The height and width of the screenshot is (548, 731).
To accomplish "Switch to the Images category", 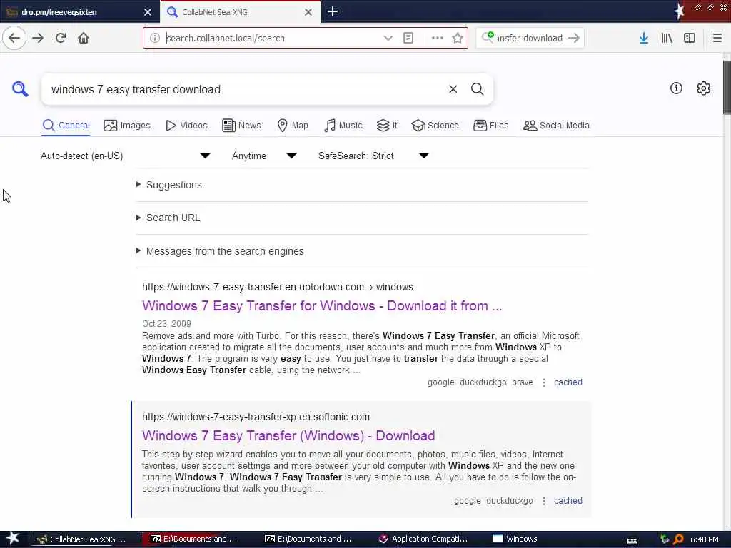I will (127, 126).
